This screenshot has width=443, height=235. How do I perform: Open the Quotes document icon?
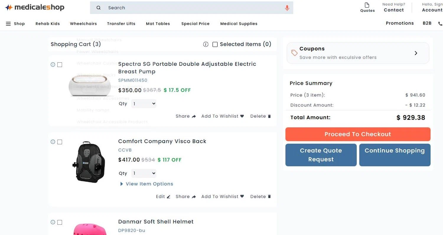tap(367, 5)
